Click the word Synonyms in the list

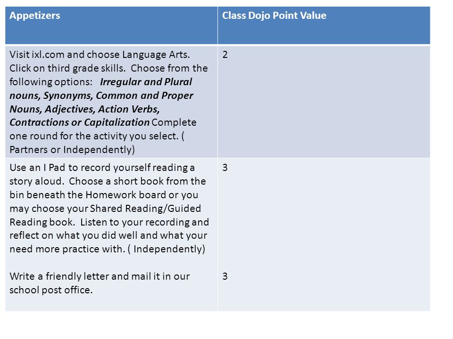click(x=68, y=96)
